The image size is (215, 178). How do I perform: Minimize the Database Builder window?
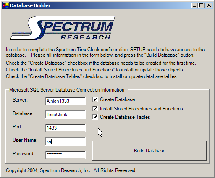[194, 5]
